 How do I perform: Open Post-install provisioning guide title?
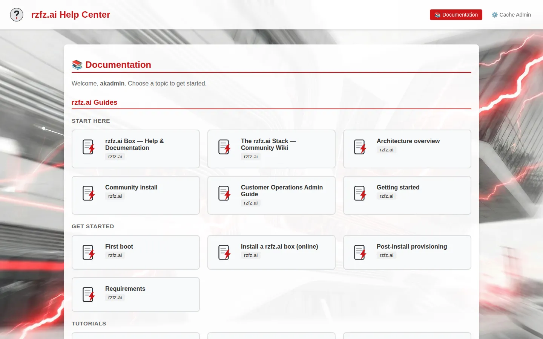412,246
